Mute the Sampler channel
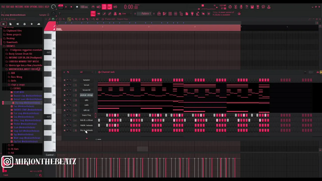 [x=64, y=80]
